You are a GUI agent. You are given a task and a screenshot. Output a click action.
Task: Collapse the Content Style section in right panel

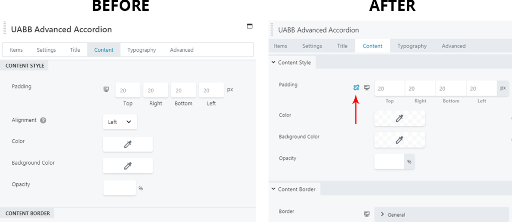pos(273,62)
